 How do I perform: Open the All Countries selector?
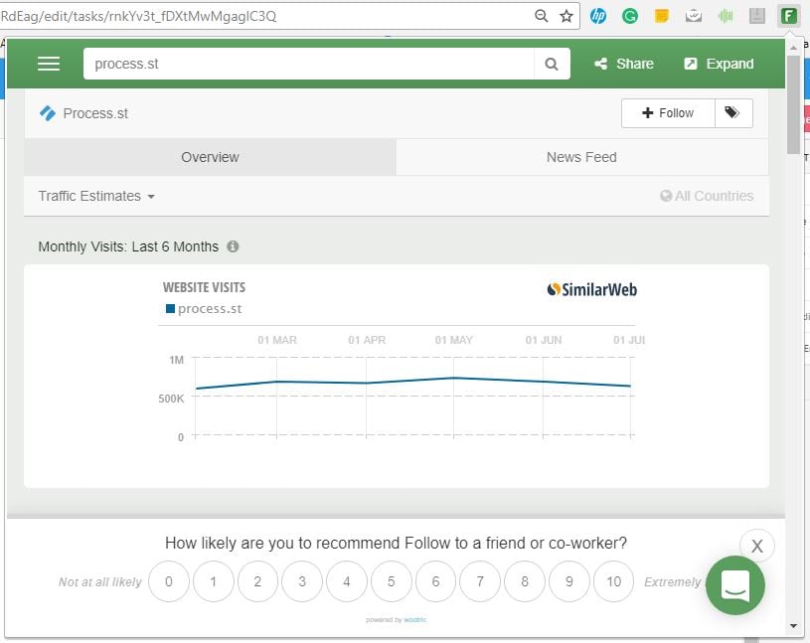707,196
